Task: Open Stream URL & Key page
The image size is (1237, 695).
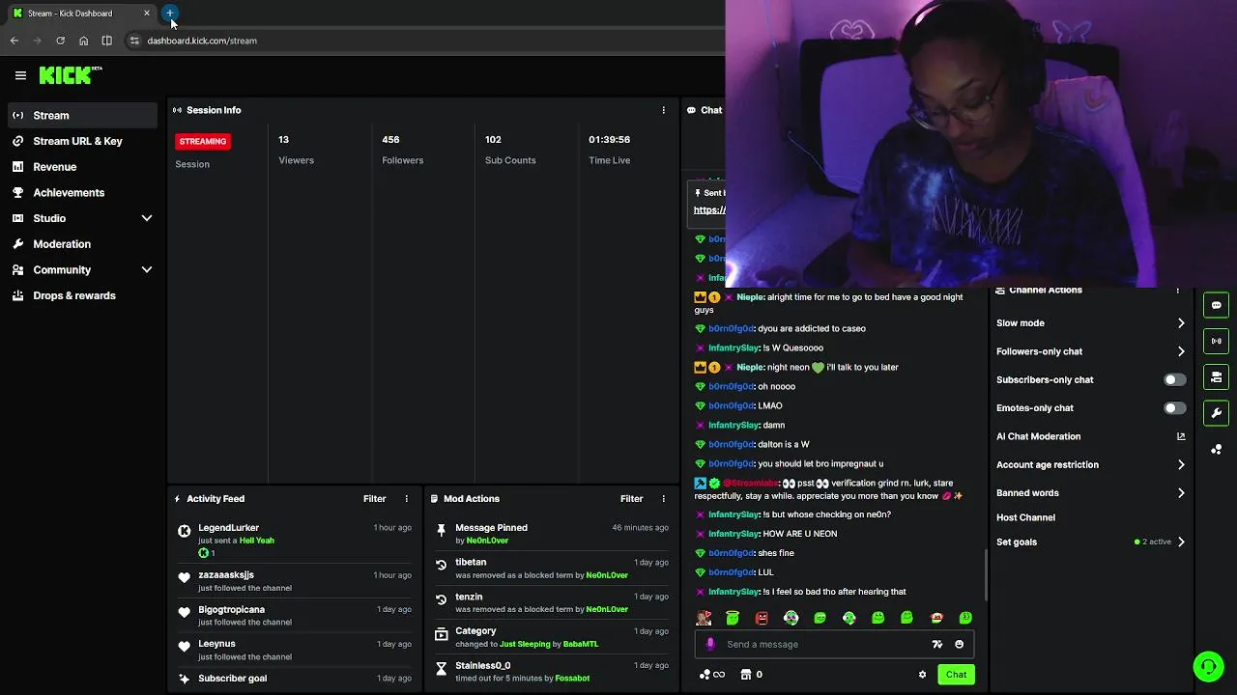Action: tap(82, 141)
